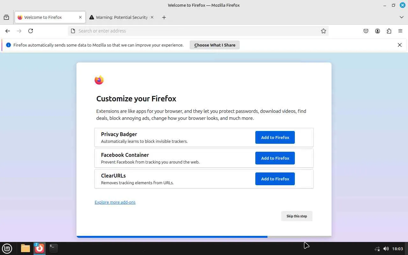Open the Extensions puzzle icon

[x=389, y=31]
